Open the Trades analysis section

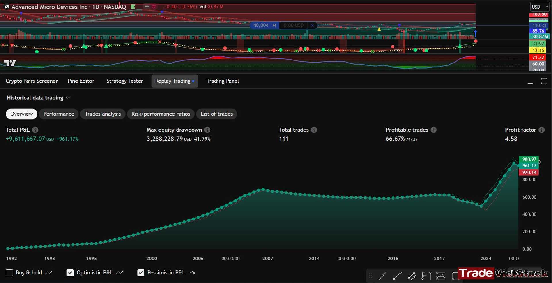pos(103,114)
